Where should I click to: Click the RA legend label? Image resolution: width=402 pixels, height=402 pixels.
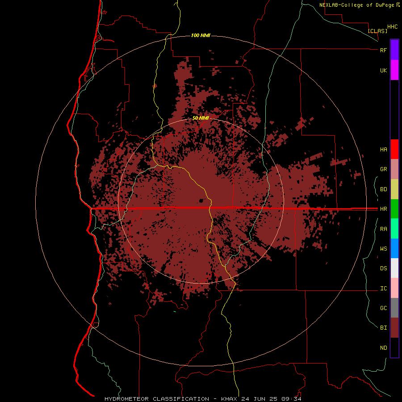click(x=383, y=229)
